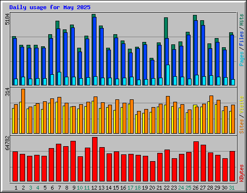Click the green Hits bar top for day 22
The height and width of the screenshot is (193, 247).
click(x=166, y=28)
